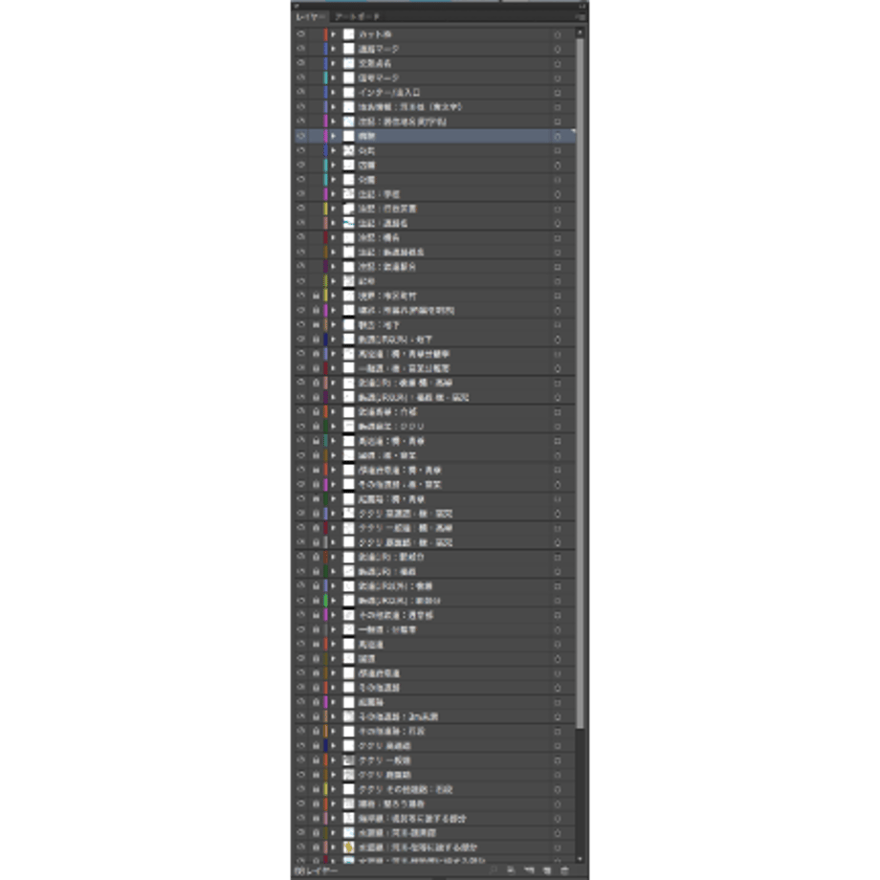Screen dimensions: 880x880
Task: Switch to the アートボード tab
Action: (x=357, y=17)
